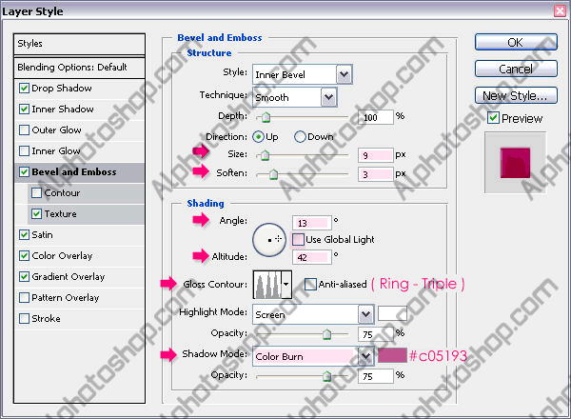Check Use Global Light

pyautogui.click(x=298, y=239)
